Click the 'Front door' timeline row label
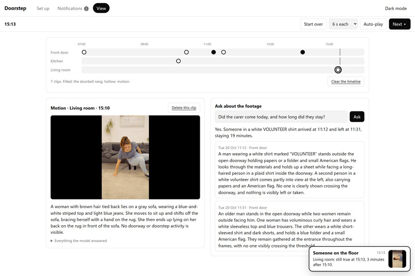The width and height of the screenshot is (415, 276). (60, 52)
